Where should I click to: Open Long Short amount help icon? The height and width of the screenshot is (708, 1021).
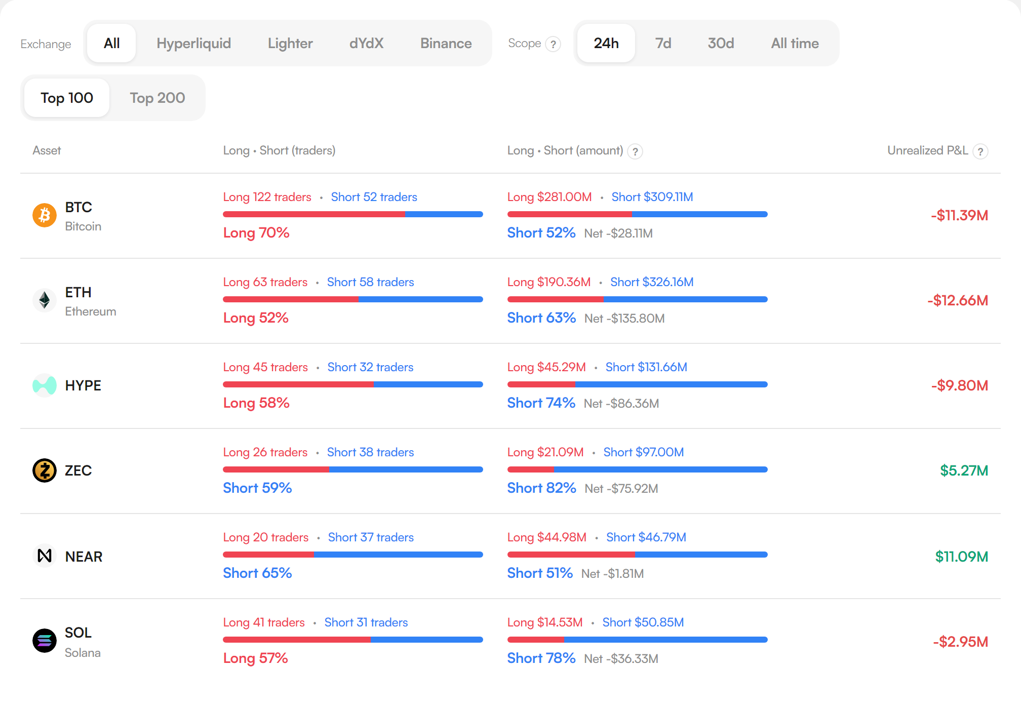click(635, 151)
